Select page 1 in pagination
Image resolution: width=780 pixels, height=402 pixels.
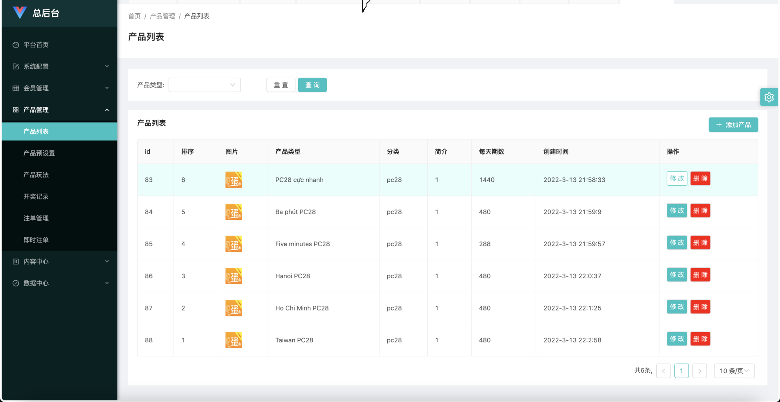(682, 371)
